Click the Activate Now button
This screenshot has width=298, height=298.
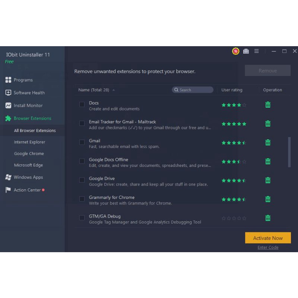[268, 238]
